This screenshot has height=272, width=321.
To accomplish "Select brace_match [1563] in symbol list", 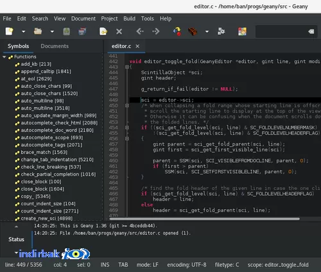I will (x=44, y=152).
